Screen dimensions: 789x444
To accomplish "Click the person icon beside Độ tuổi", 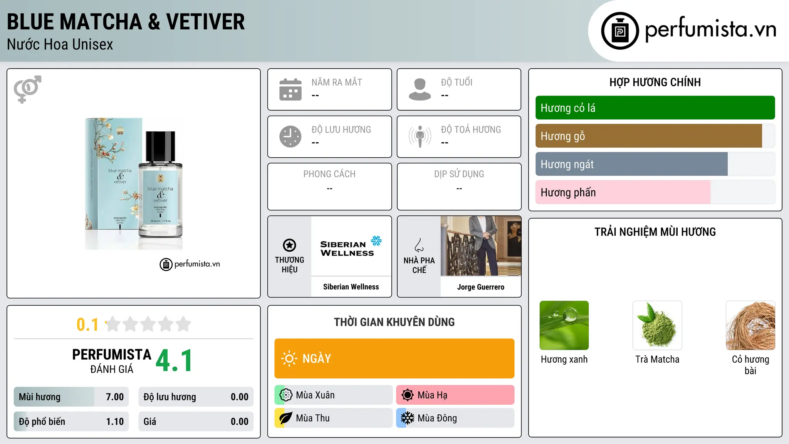I will coord(420,89).
